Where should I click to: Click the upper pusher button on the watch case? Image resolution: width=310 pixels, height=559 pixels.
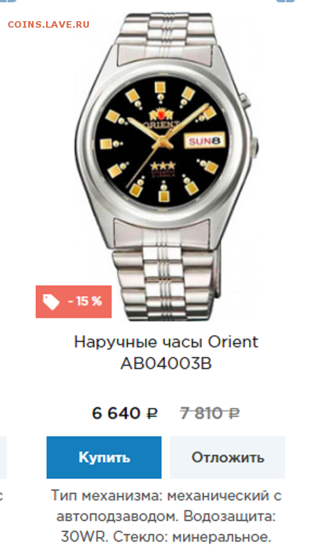[x=245, y=100]
